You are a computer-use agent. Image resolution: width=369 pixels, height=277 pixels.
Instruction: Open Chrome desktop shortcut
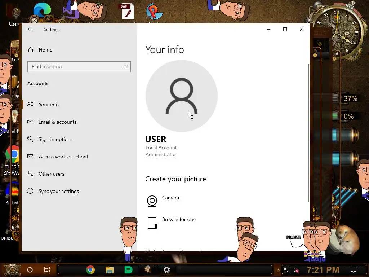[12, 154]
